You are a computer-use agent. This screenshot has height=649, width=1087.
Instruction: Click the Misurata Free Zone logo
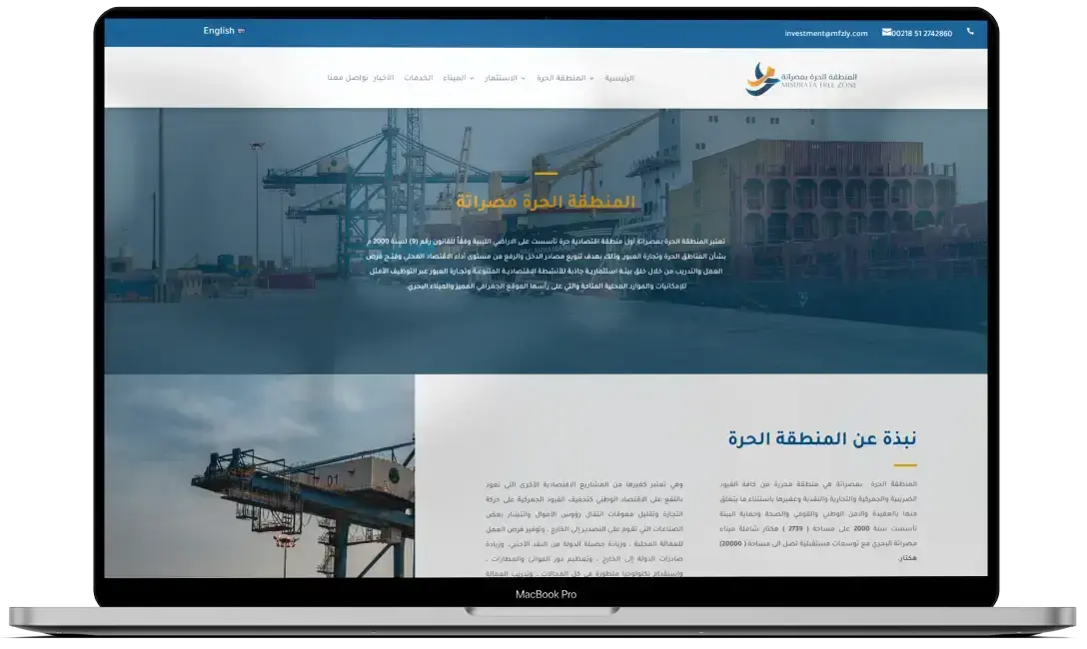[801, 79]
